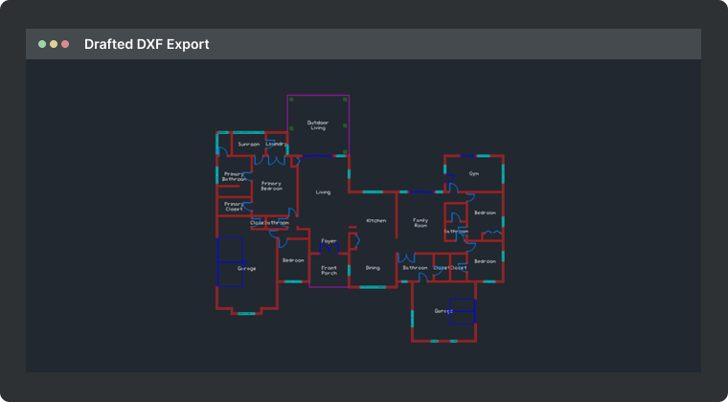
Task: Select the 'Living' room label
Action: pos(323,192)
